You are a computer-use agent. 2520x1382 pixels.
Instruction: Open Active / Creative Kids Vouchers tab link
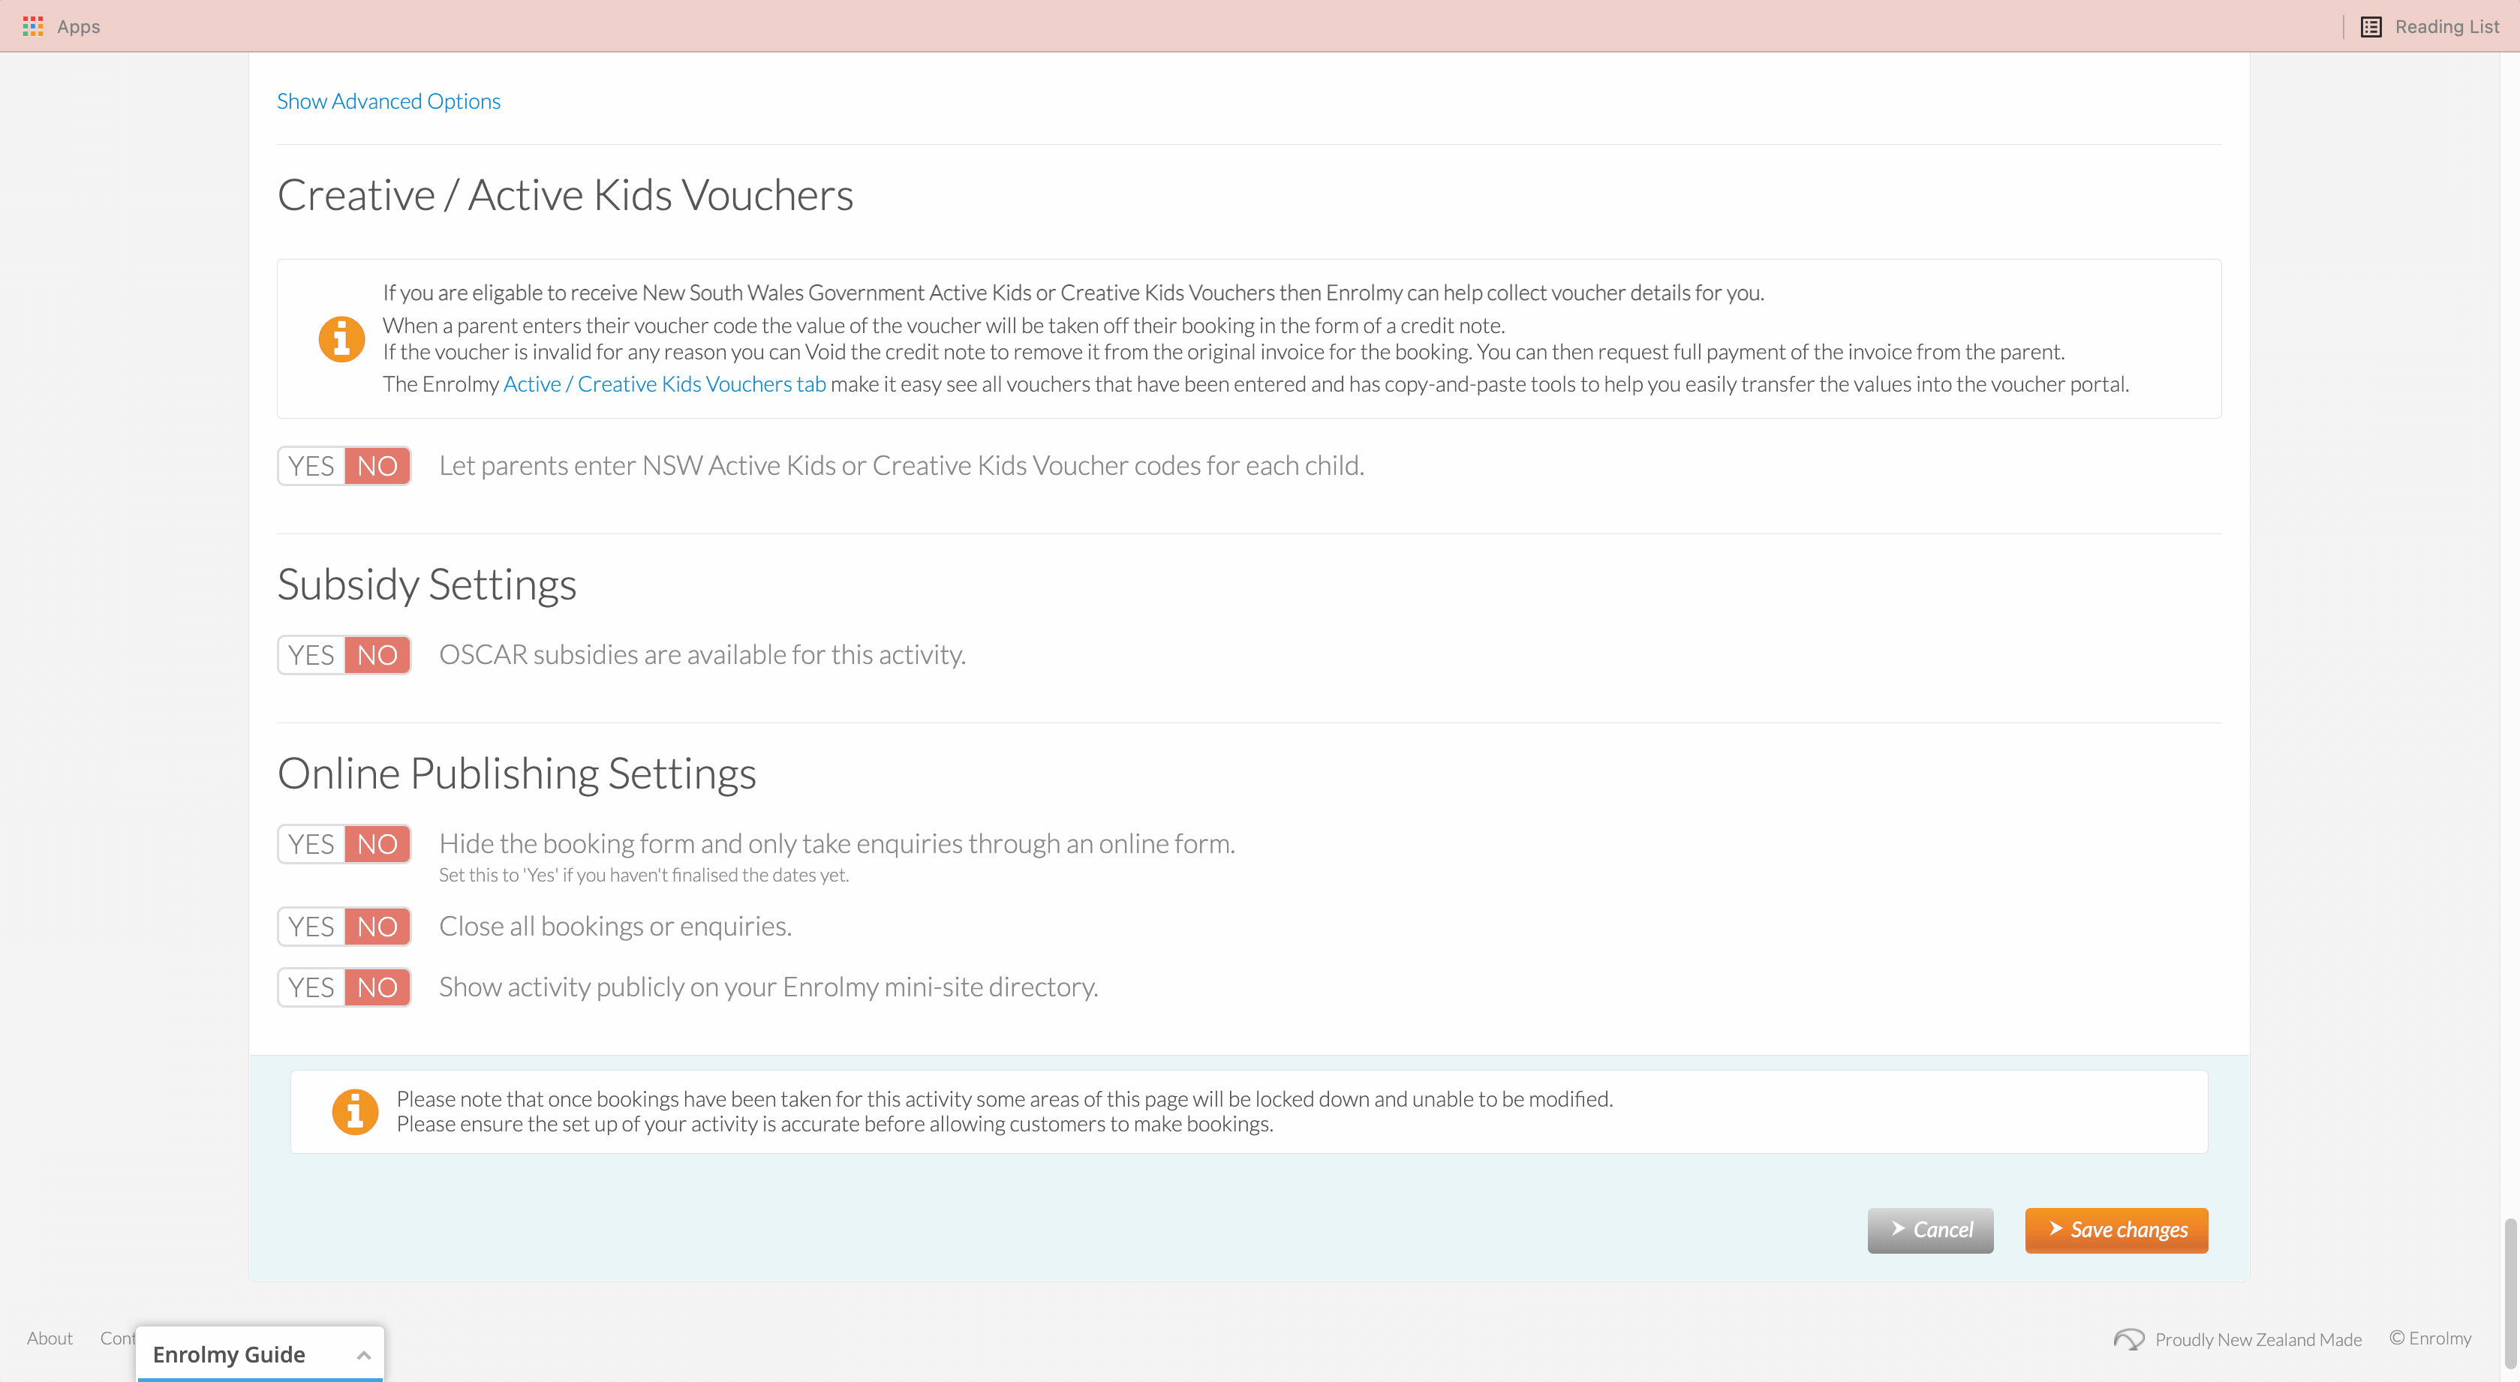(664, 384)
